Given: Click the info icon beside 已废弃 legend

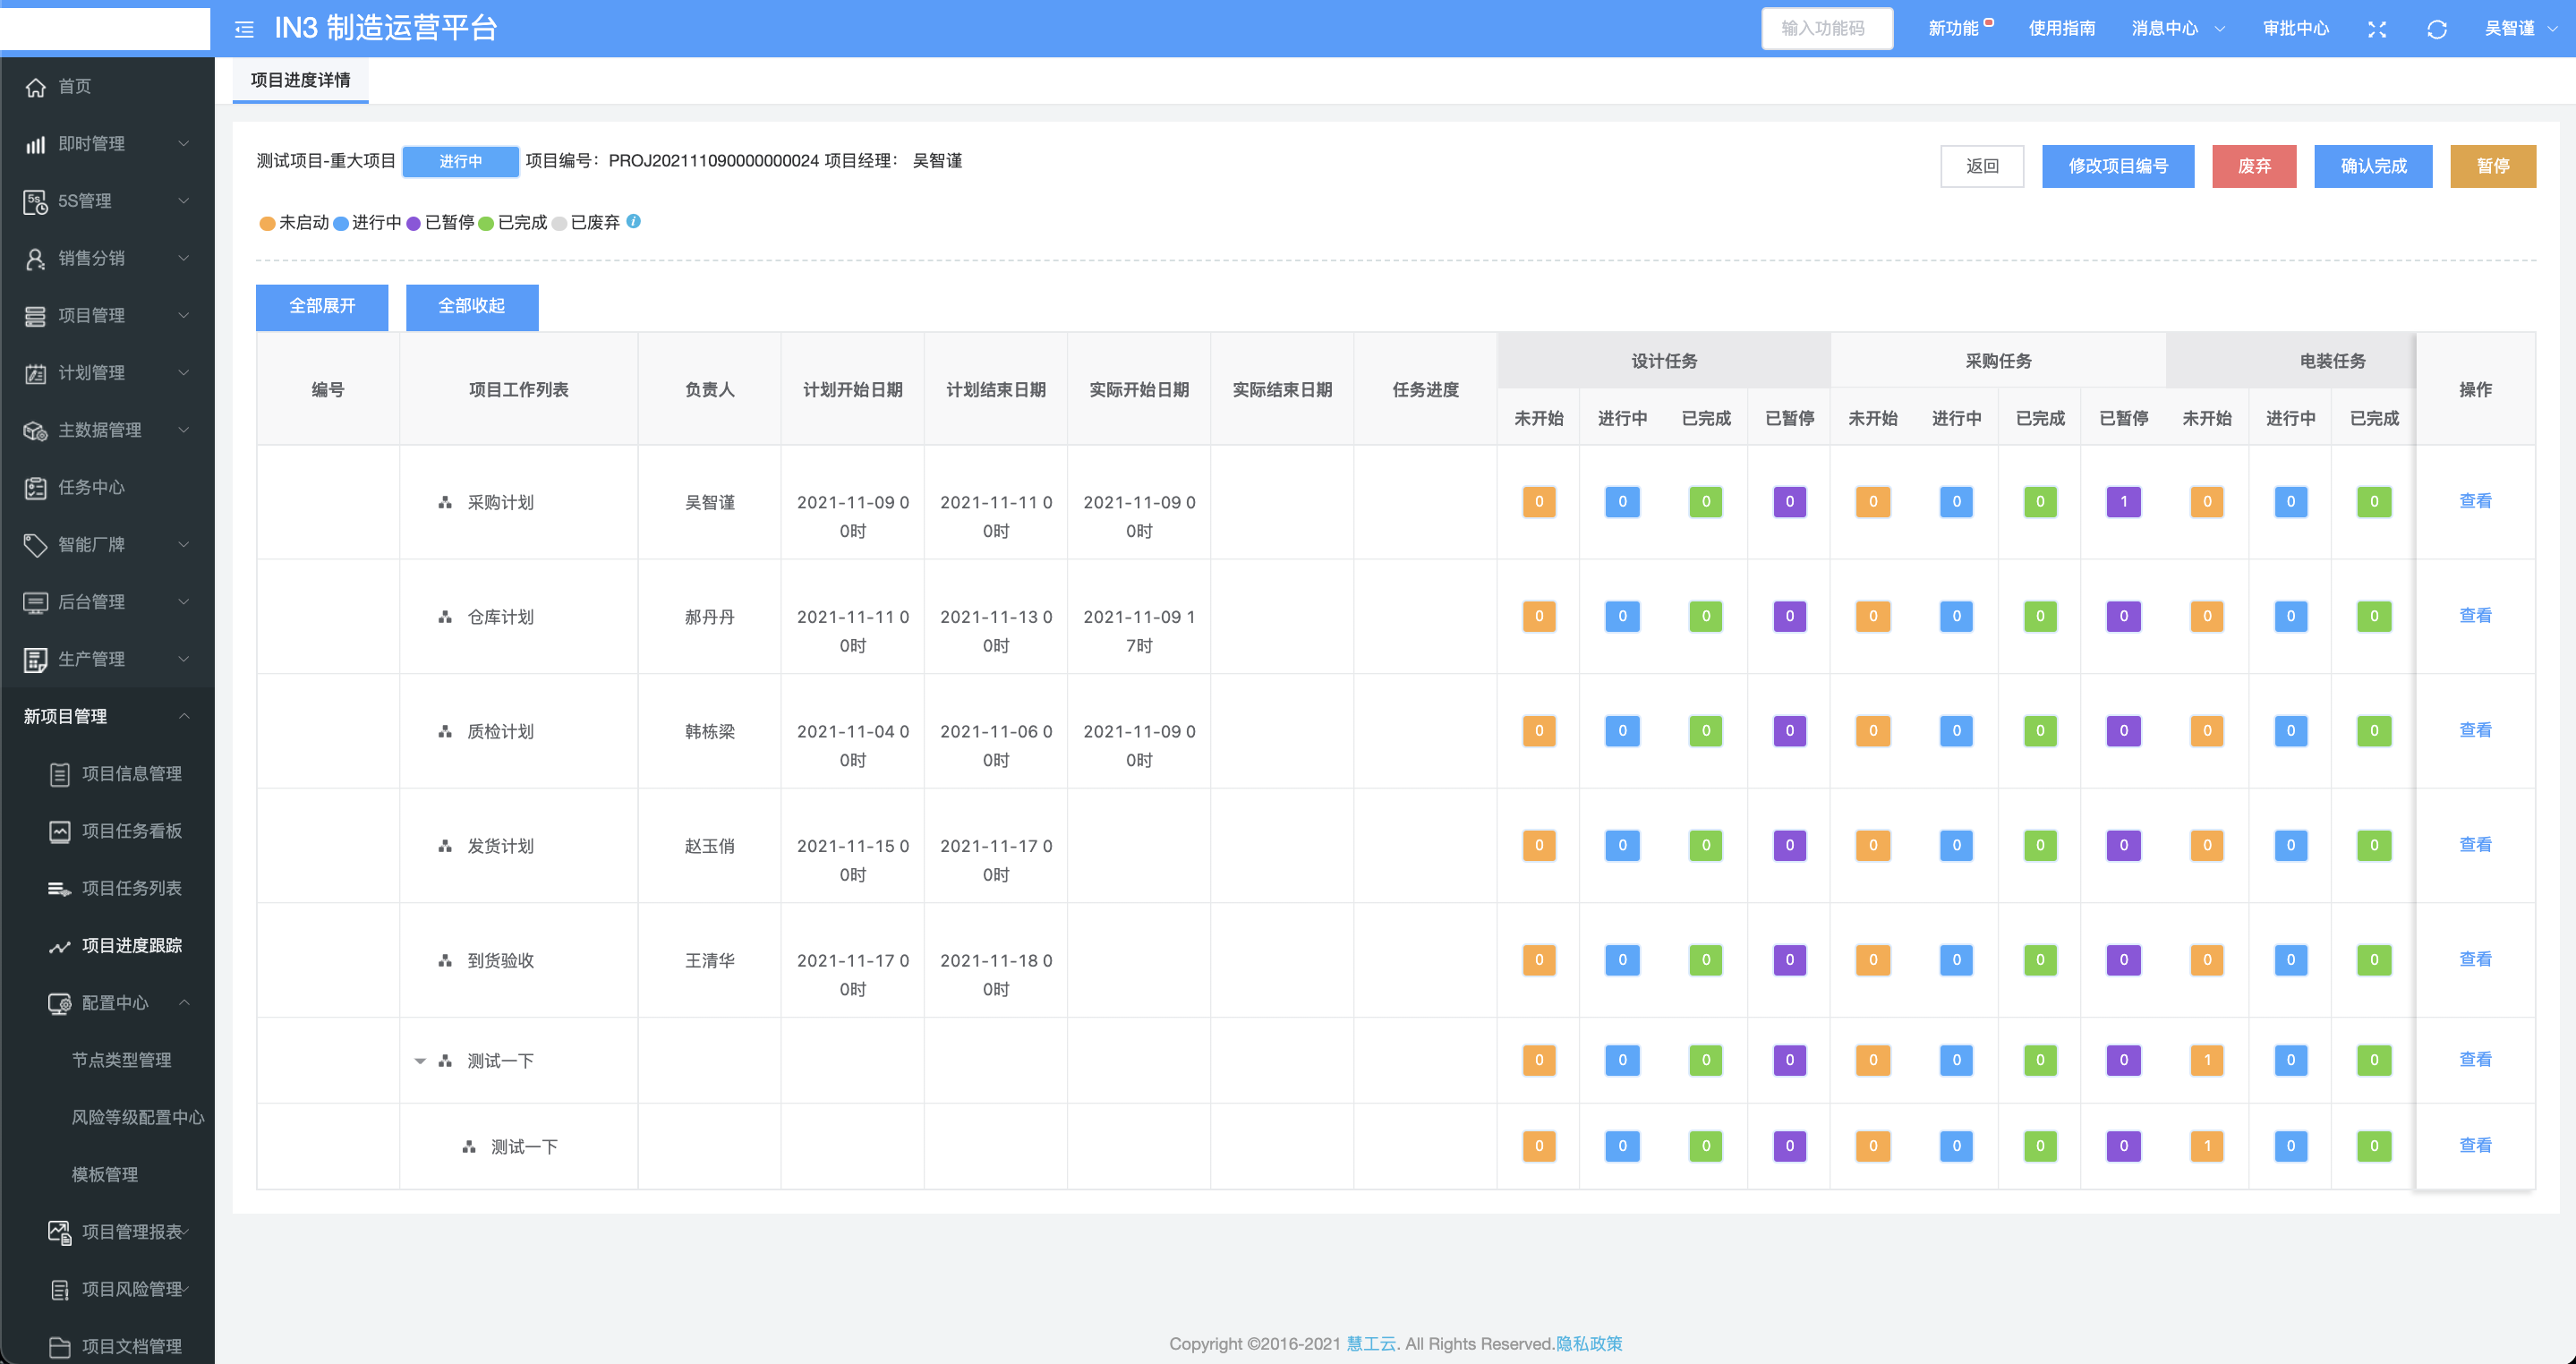Looking at the screenshot, I should (634, 221).
